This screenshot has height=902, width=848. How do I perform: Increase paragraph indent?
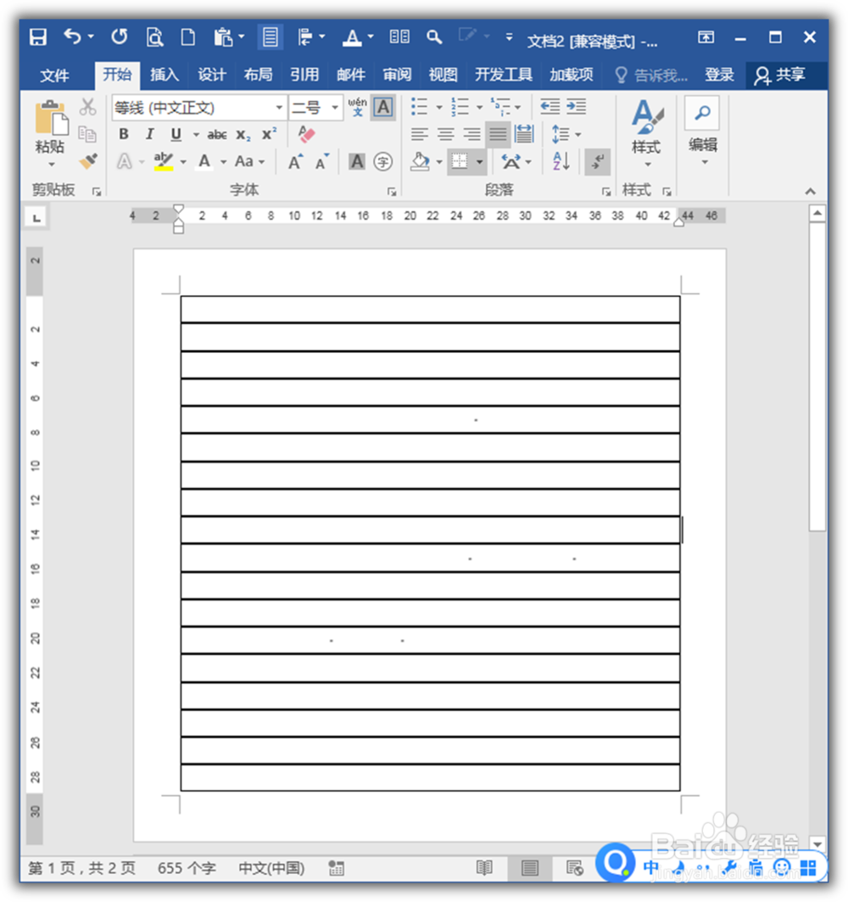point(576,106)
